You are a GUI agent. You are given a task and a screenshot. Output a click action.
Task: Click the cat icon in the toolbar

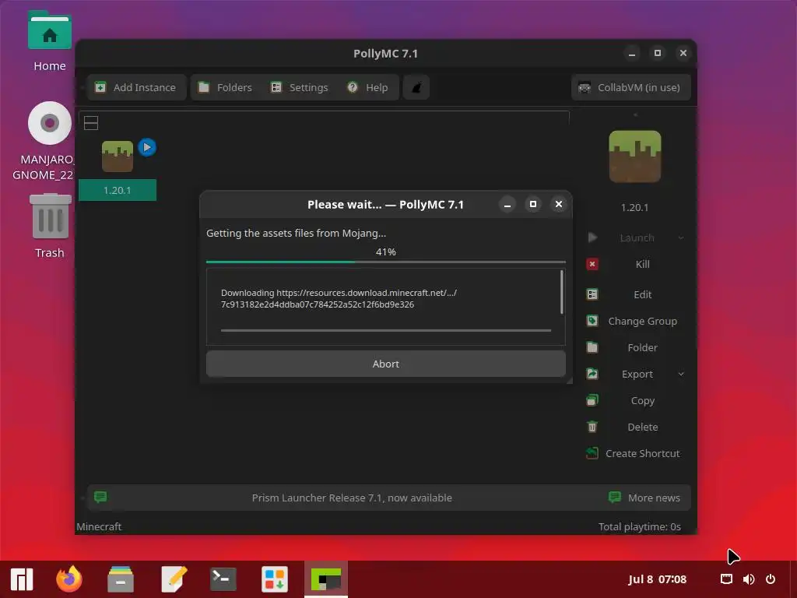(x=416, y=87)
